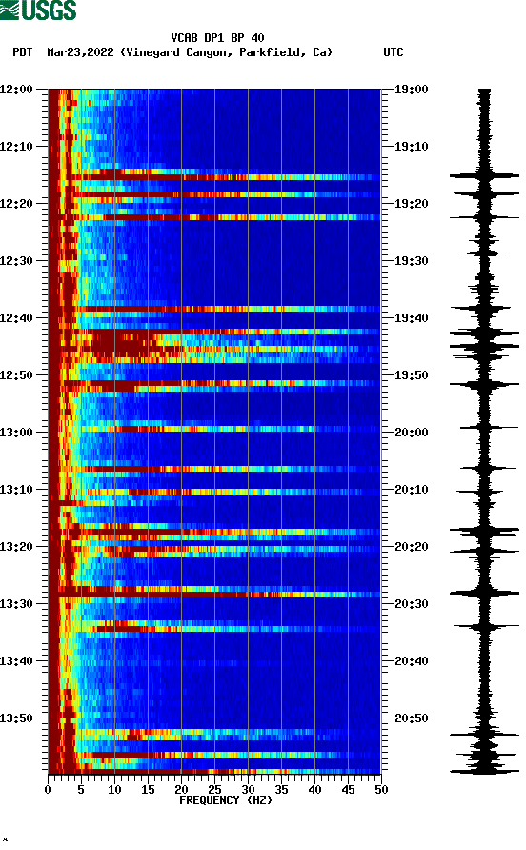Click the 30 Hz frequency axis label

click(248, 790)
